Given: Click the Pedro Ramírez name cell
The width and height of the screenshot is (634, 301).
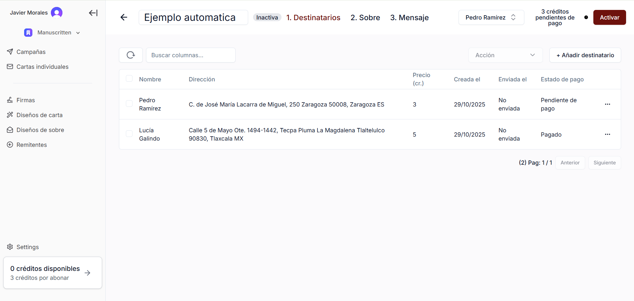Looking at the screenshot, I should tap(150, 104).
